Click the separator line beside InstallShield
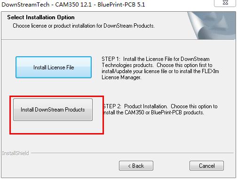The image size is (237, 179). pyautogui.click(x=133, y=153)
